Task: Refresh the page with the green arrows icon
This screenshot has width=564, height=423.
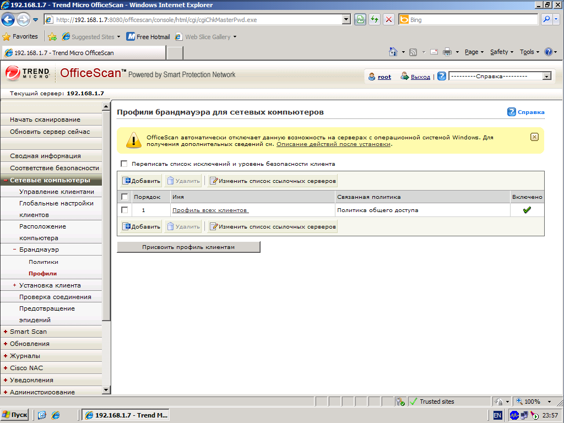Action: [x=375, y=19]
